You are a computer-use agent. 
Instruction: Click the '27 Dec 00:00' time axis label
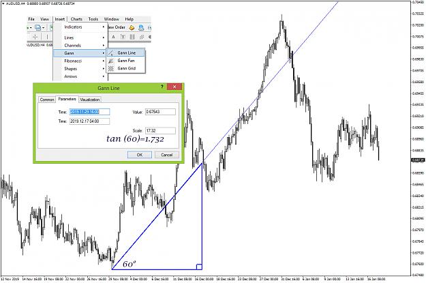[x=269, y=279]
